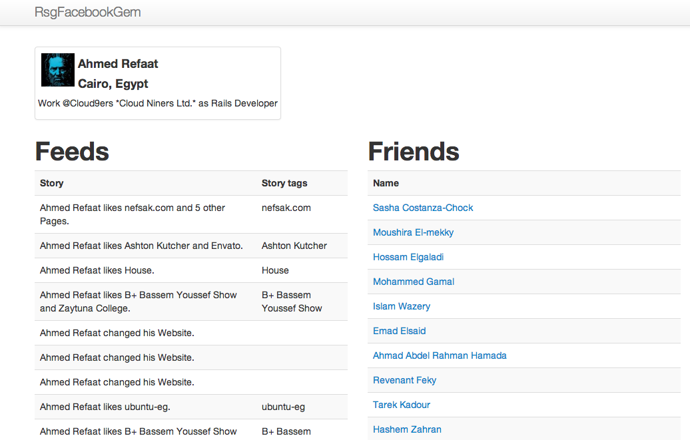The image size is (690, 440).
Task: Open Tarek Kadour's profile link
Action: (x=401, y=405)
